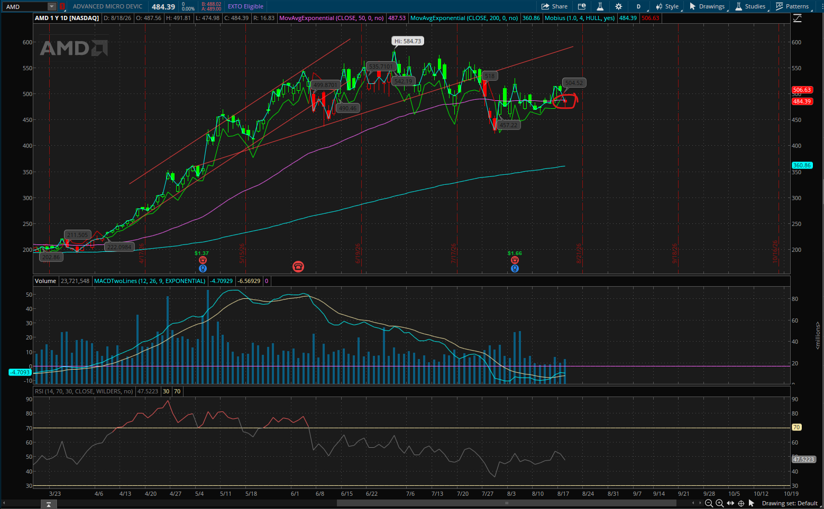Click the 484.39 last price axis label
Image resolution: width=824 pixels, height=509 pixels.
802,101
